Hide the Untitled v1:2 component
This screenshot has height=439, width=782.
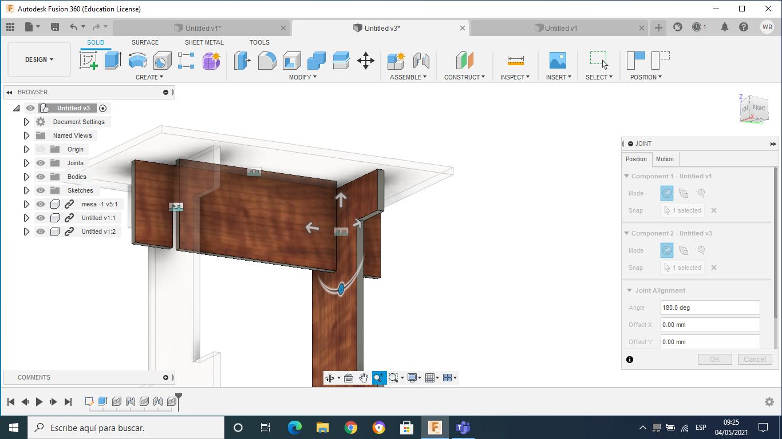point(41,232)
